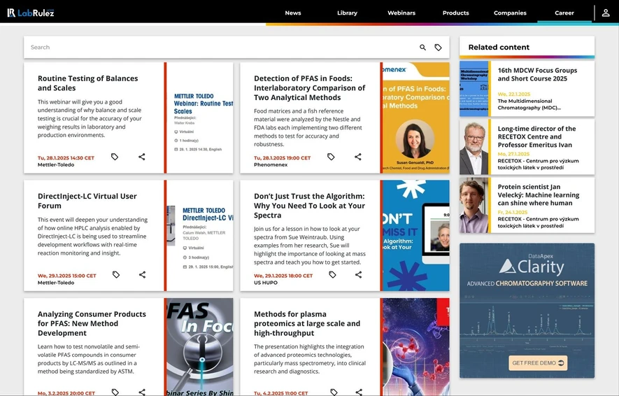Click the date Fr, 24.1.2025 in related content
Image resolution: width=619 pixels, height=396 pixels.
click(513, 212)
